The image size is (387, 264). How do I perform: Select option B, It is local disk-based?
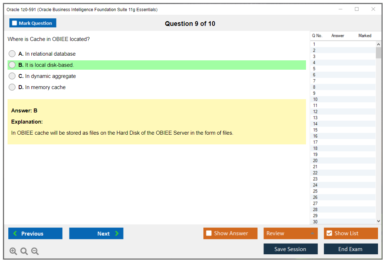(12, 65)
